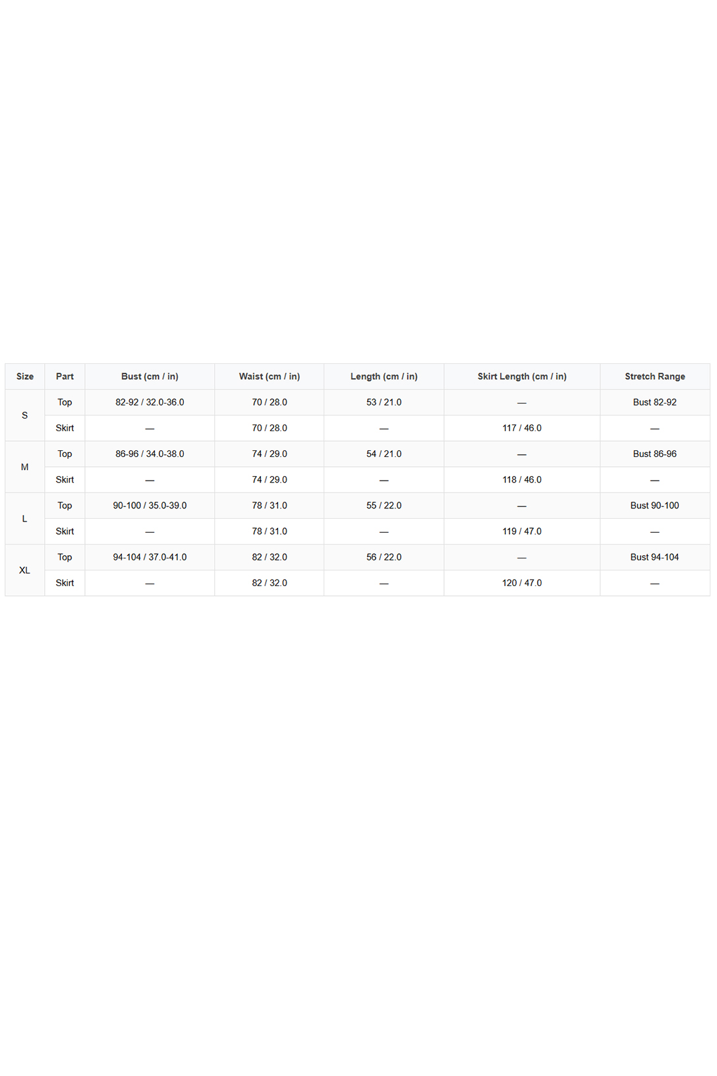Screen dimensions: 717x1076
Task: Click the Stretch Range header
Action: [655, 376]
